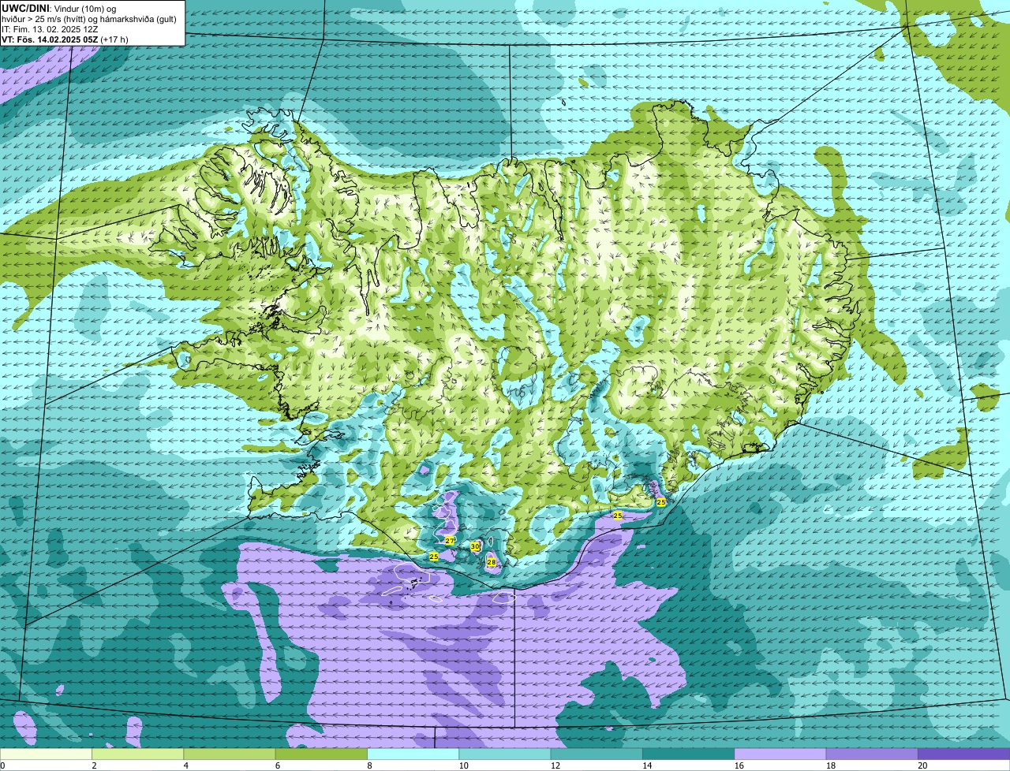Click the 'IT: Fim. 13. 02. 2025 12Z' line
The width and height of the screenshot is (1010, 771).
point(50,28)
